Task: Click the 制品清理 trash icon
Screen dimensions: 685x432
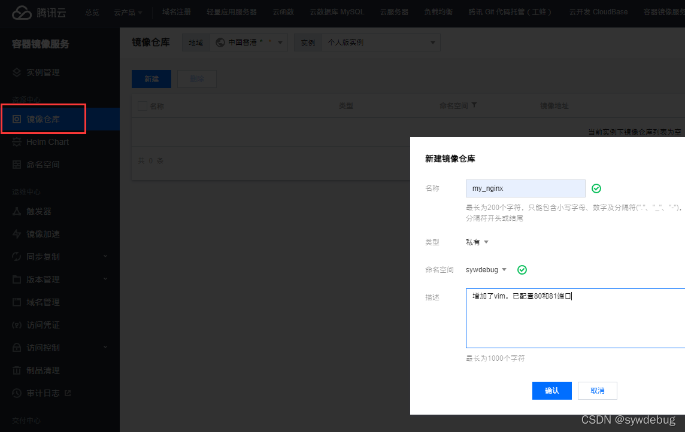Action: coord(17,370)
